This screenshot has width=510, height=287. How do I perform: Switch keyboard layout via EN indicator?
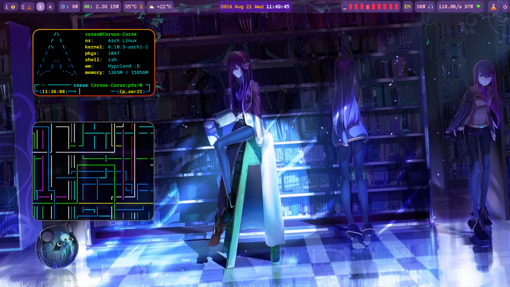[x=407, y=7]
